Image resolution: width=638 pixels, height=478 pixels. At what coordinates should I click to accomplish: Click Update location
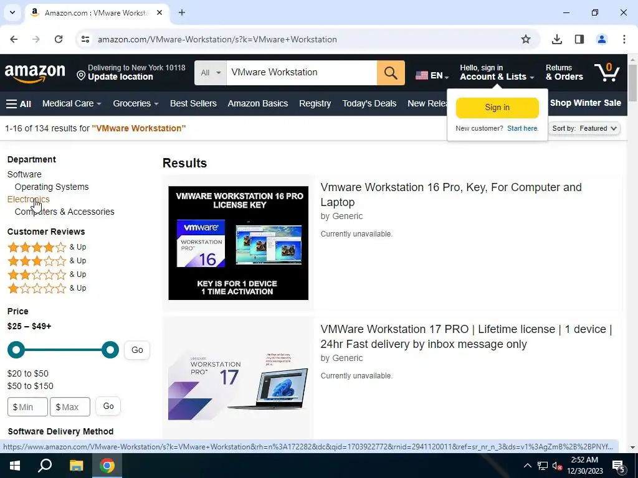click(x=120, y=77)
